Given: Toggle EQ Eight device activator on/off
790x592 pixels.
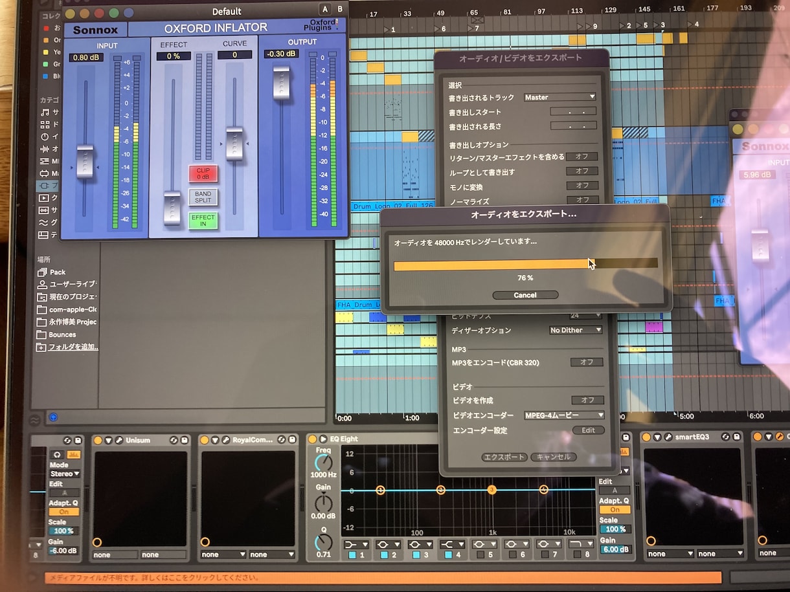Looking at the screenshot, I should click(313, 439).
